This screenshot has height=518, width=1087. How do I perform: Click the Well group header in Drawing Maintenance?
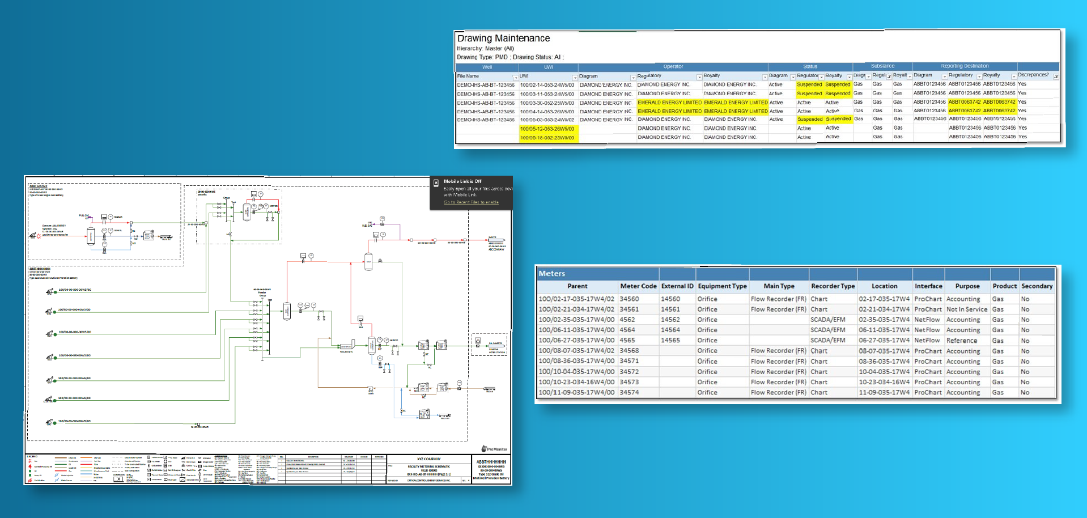487,67
